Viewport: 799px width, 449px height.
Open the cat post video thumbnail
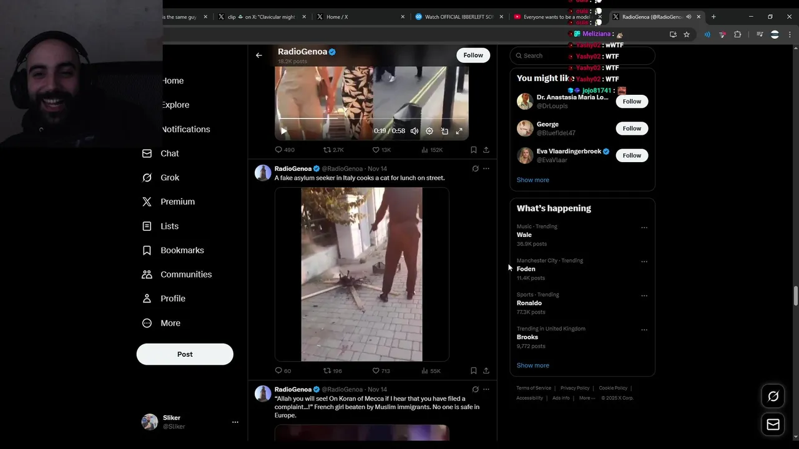pyautogui.click(x=362, y=274)
